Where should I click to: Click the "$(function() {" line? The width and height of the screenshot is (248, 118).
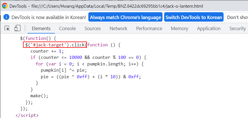38,38
